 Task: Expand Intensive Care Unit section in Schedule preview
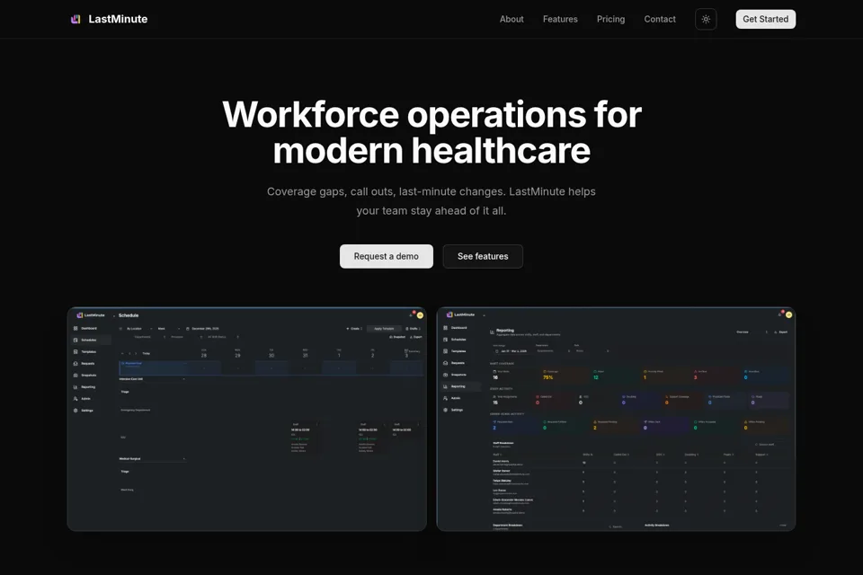(x=153, y=379)
